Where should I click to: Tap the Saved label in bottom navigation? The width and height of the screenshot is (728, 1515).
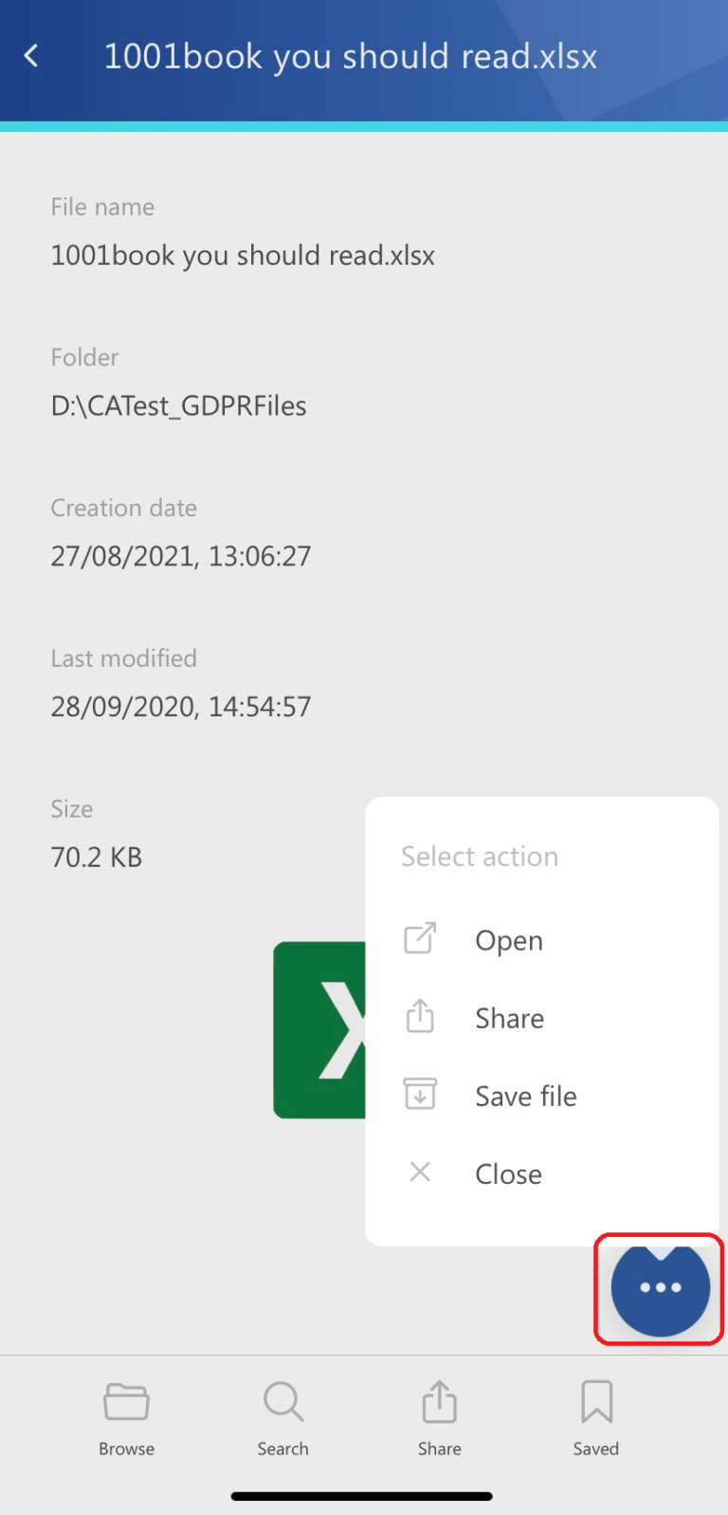coord(595,1449)
